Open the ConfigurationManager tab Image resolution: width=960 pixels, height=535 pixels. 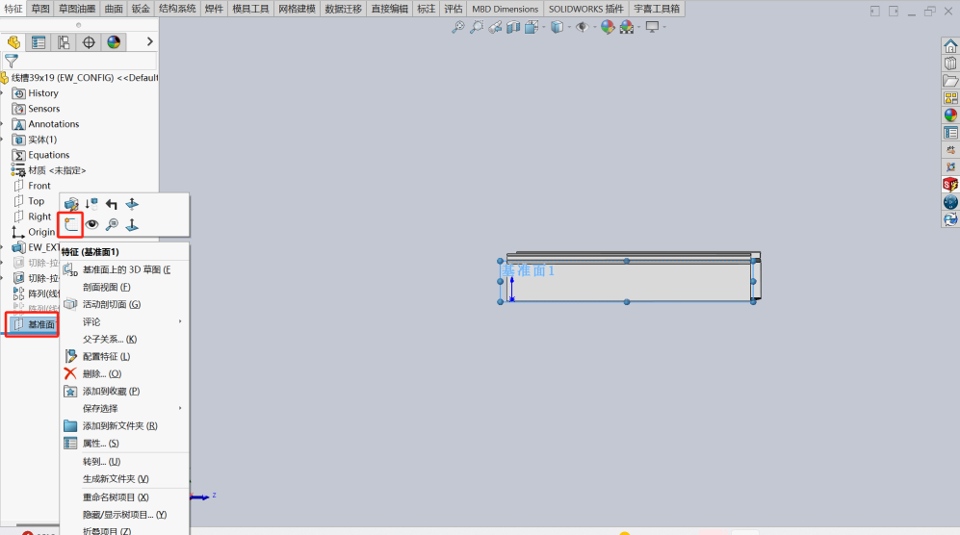[64, 42]
